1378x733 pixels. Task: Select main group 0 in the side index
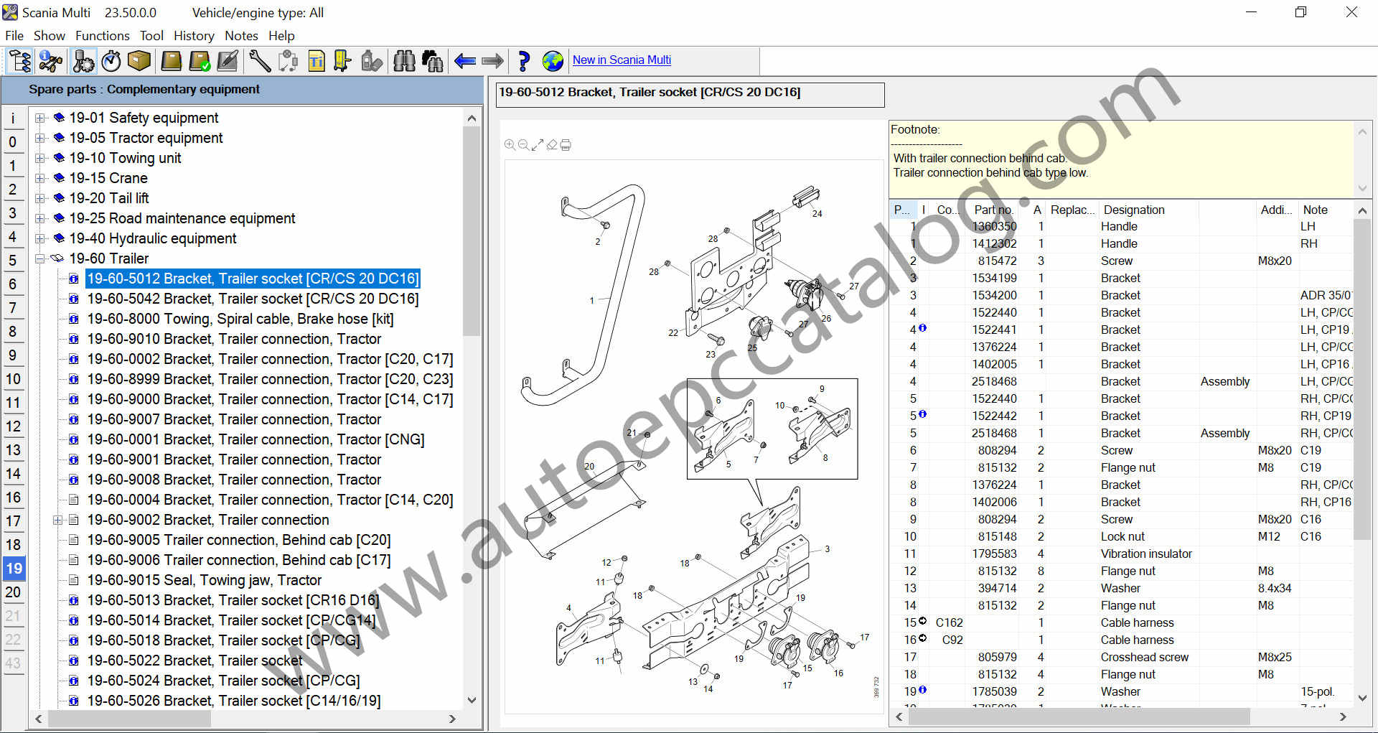(13, 142)
